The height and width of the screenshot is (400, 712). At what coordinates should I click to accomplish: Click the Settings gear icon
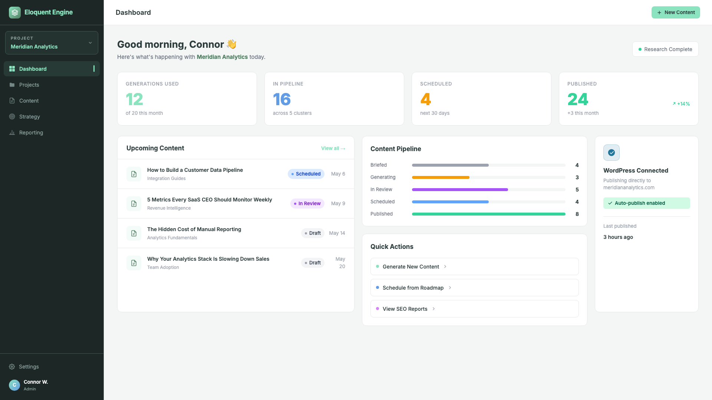click(12, 367)
